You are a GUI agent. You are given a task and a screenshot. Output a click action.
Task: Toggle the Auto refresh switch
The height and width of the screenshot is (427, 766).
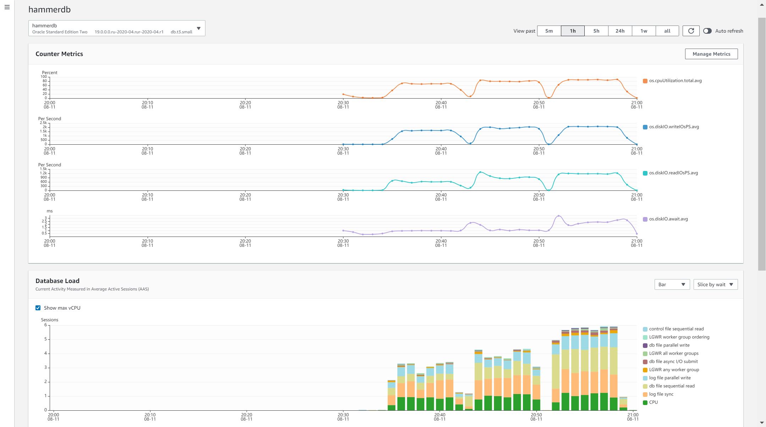707,31
